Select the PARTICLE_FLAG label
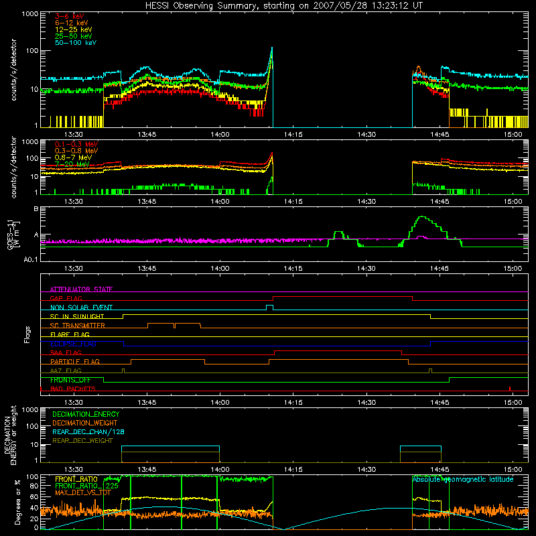536x536 pixels. click(x=75, y=361)
